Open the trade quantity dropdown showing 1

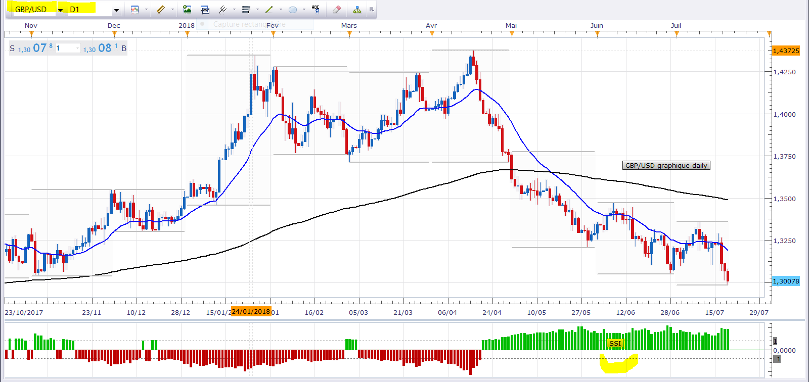tap(77, 48)
